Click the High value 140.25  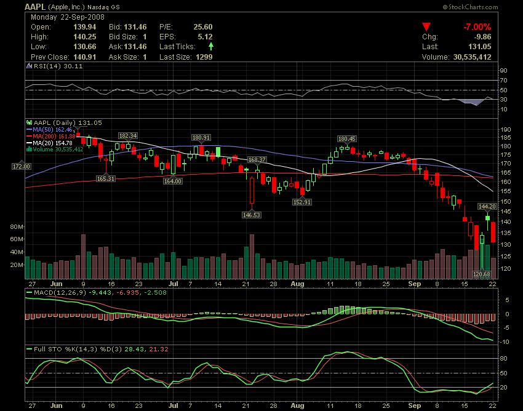[x=85, y=37]
